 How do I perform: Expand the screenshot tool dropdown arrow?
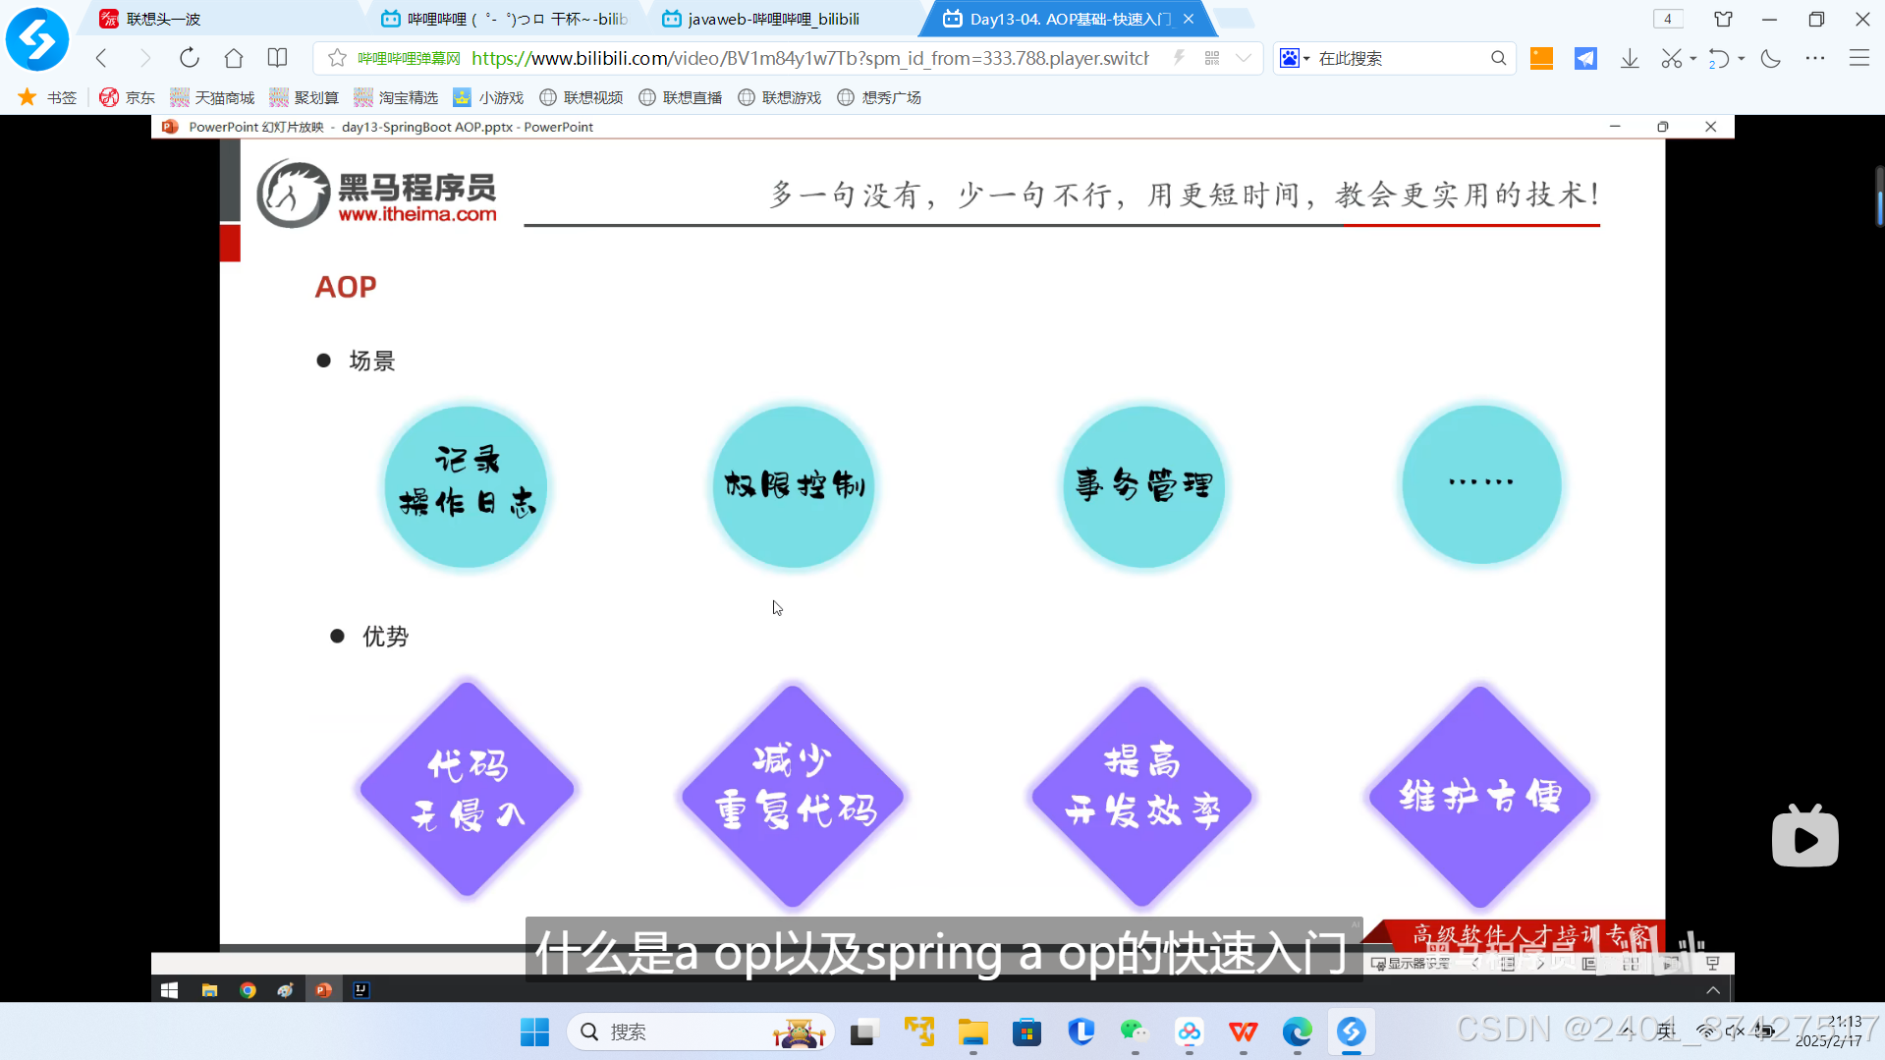(x=1693, y=59)
